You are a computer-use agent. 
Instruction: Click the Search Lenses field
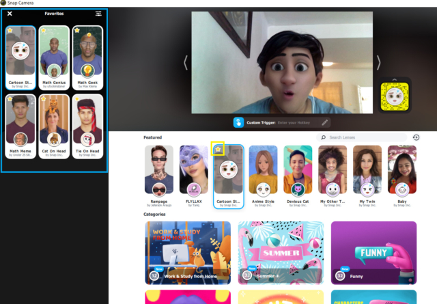361,137
